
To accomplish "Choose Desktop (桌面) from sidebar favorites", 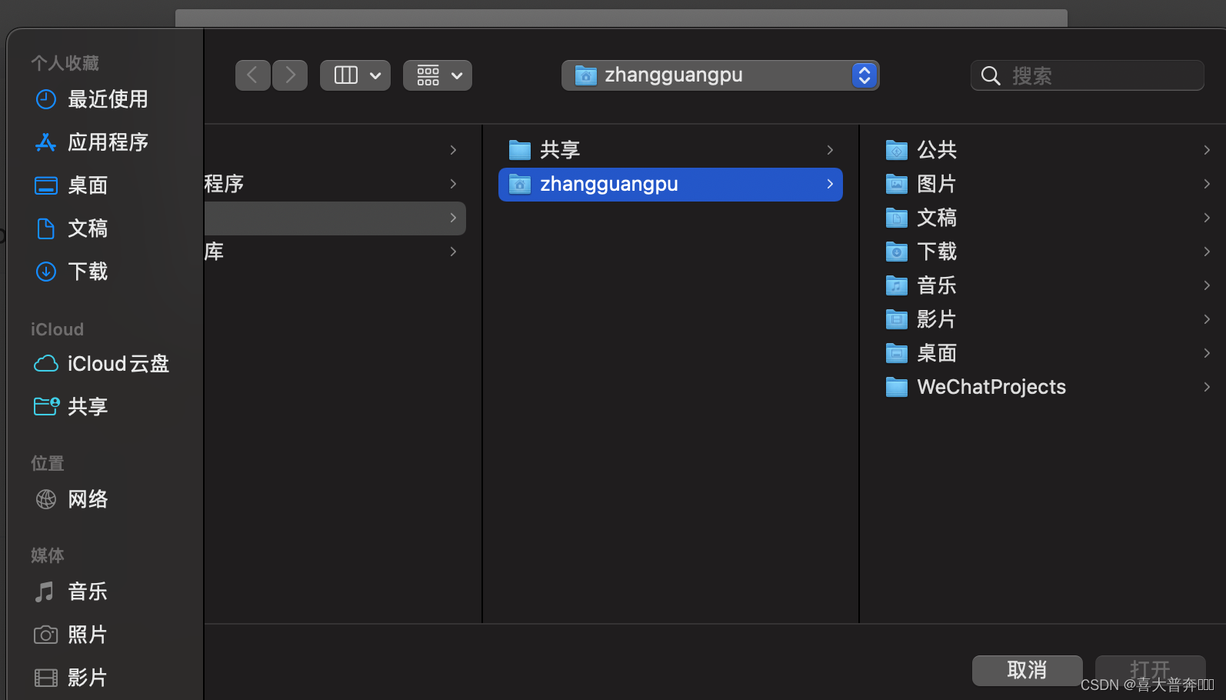I will [x=87, y=185].
